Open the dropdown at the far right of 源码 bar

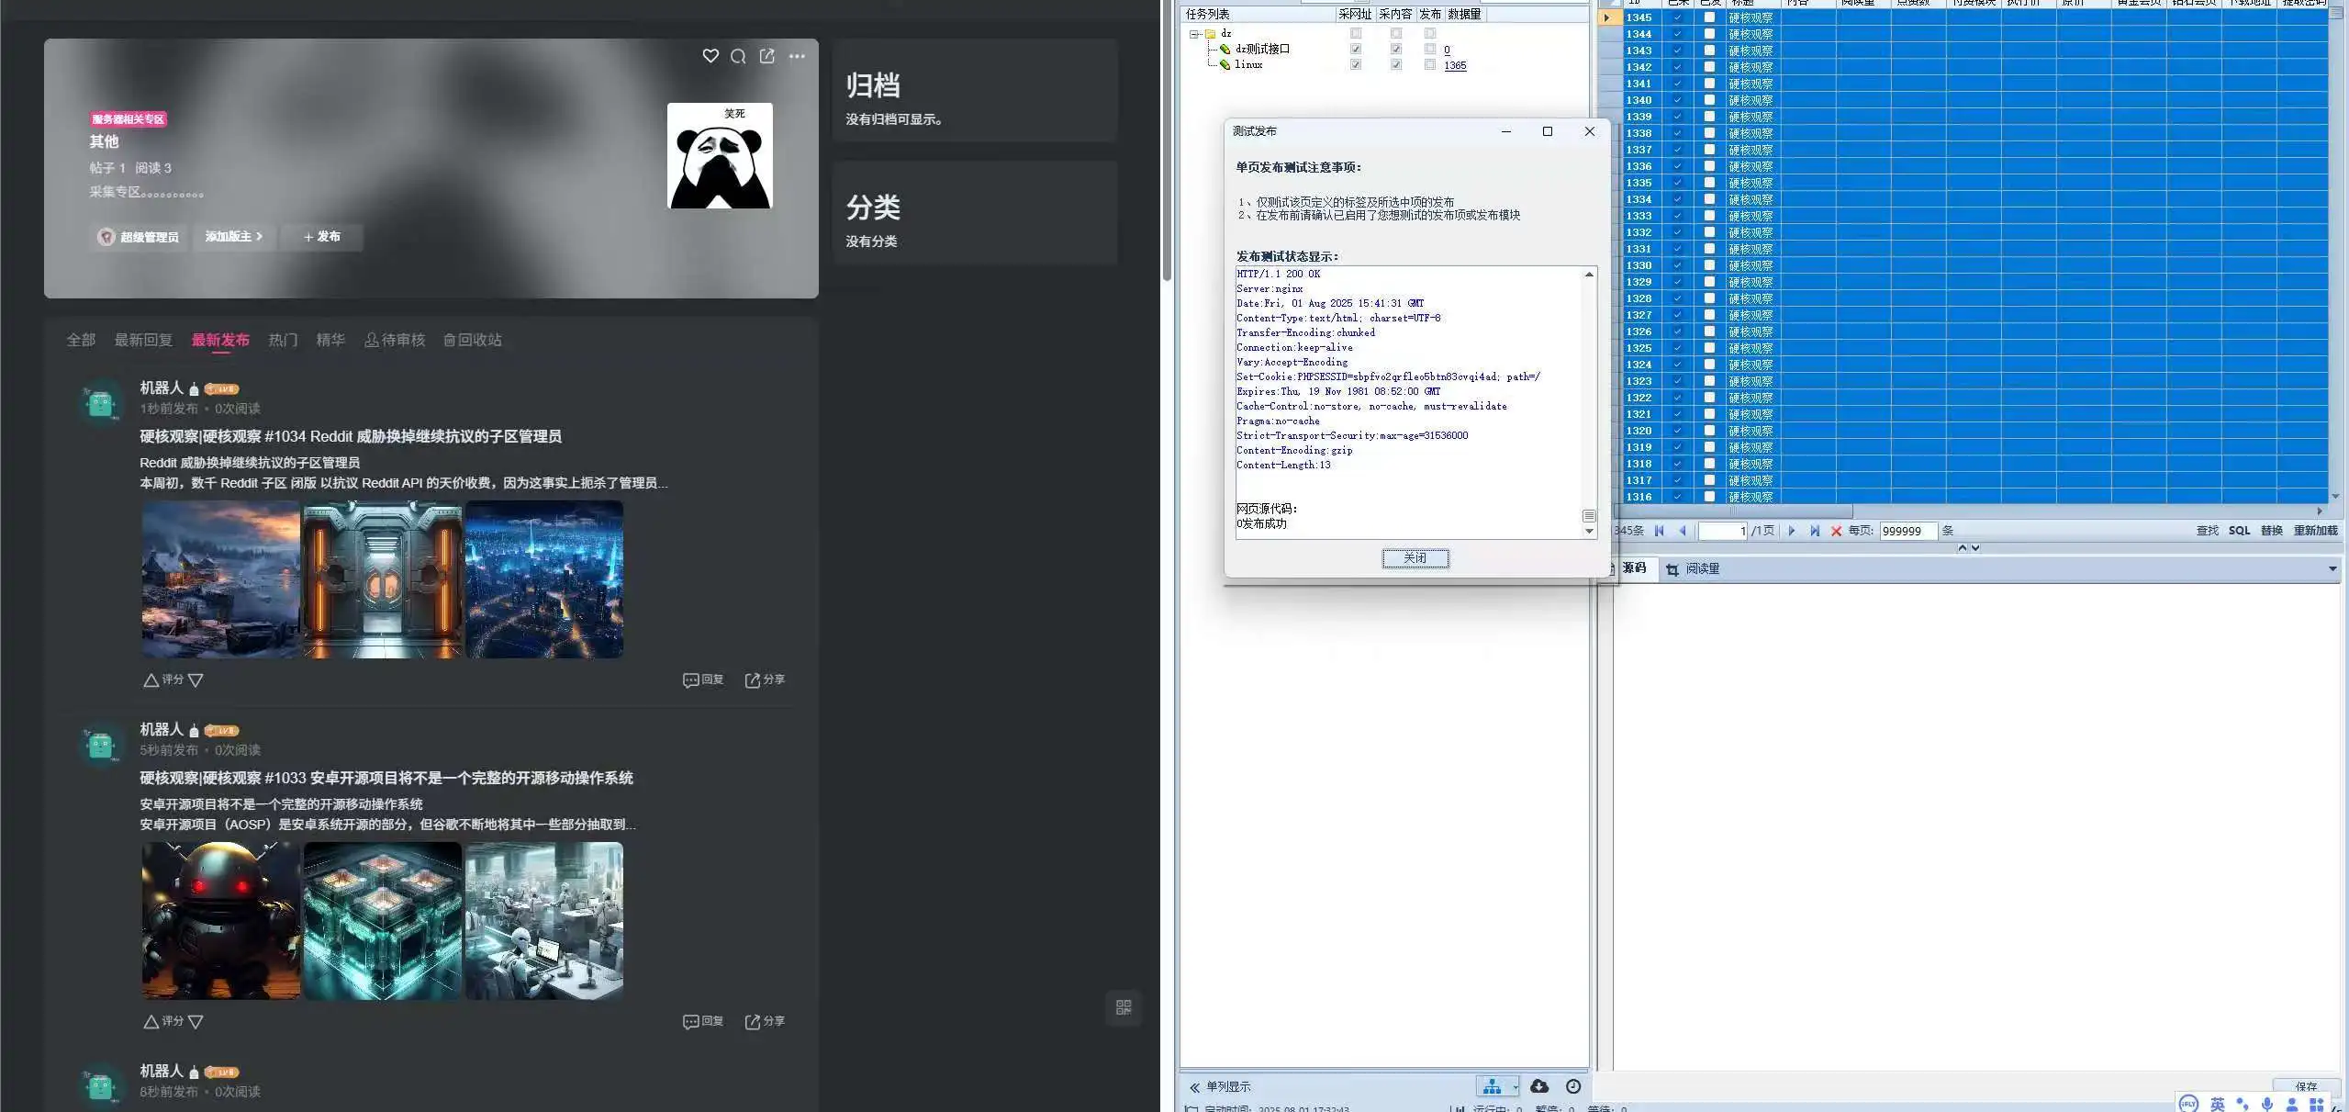2332,568
